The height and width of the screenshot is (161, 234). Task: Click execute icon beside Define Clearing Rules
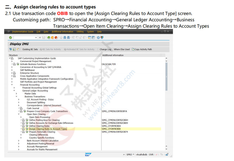coord(27,126)
